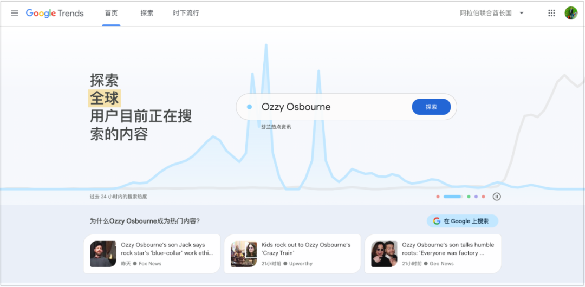Select the active blue carousel indicator
This screenshot has height=287, width=585.
[453, 197]
